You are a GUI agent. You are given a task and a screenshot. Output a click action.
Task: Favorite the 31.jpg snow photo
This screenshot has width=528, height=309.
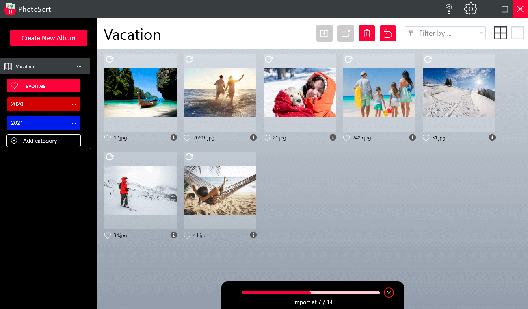click(x=426, y=138)
